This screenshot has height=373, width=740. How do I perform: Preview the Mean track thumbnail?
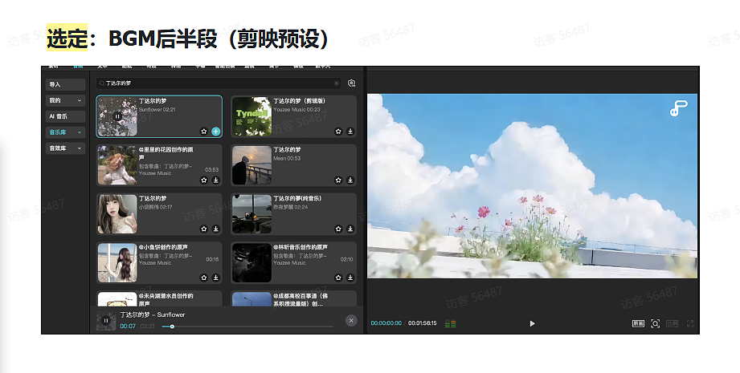(252, 164)
